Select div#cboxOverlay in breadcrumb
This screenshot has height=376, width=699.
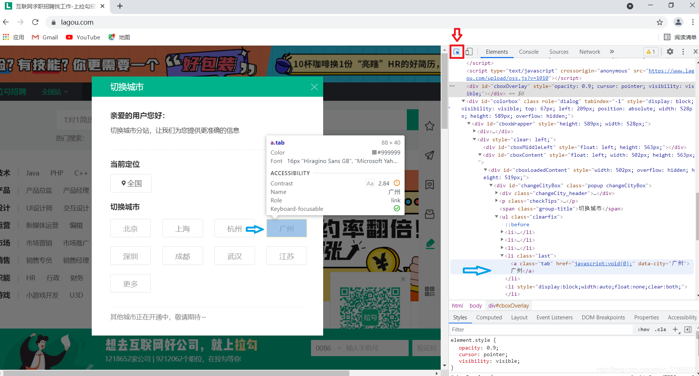pos(508,306)
